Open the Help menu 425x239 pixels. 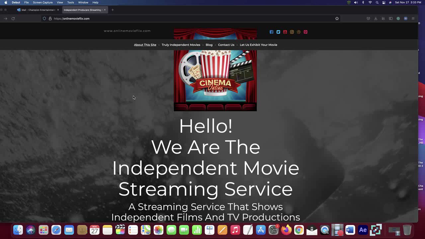[95, 2]
